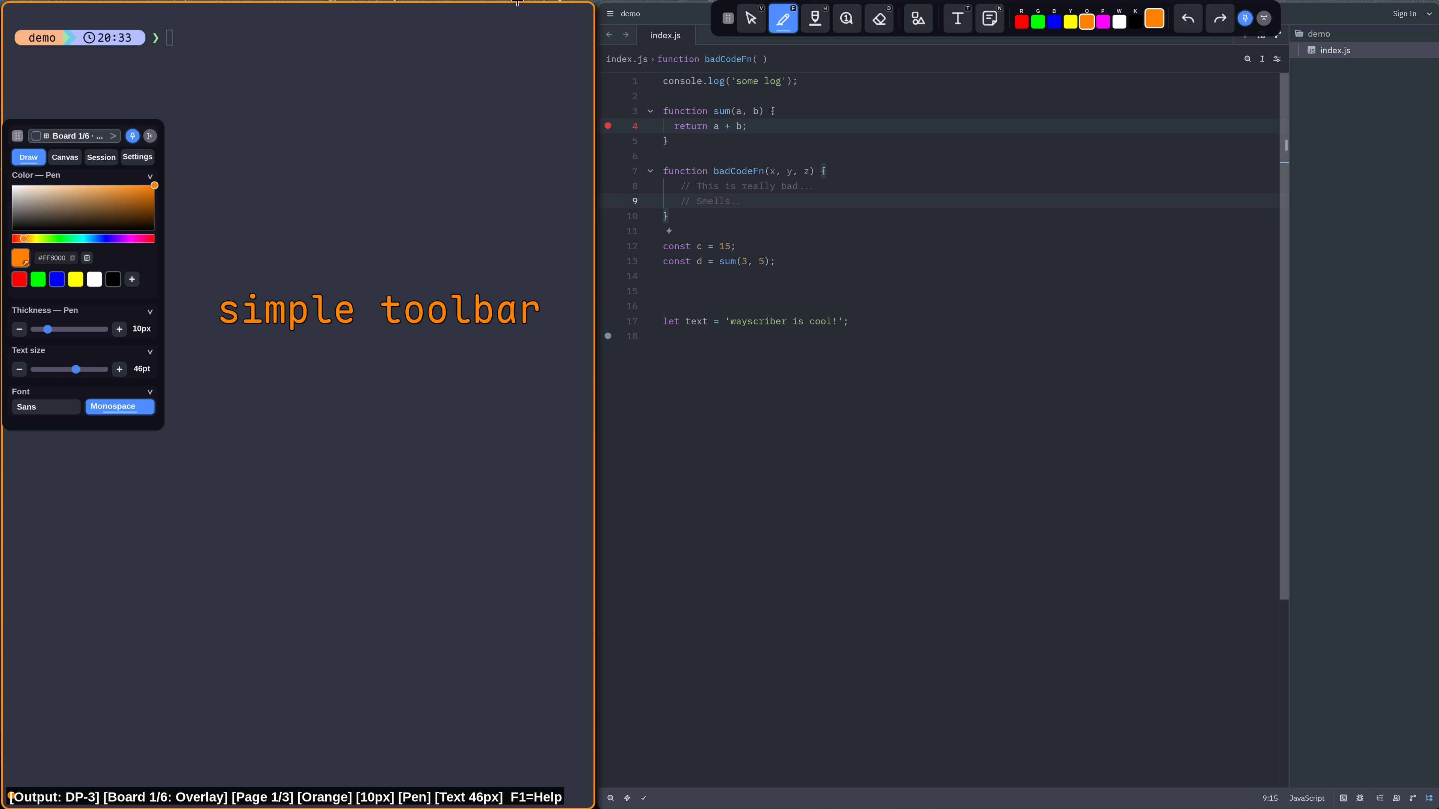1439x809 pixels.
Task: Click the hue slider bar
Action: pos(83,238)
